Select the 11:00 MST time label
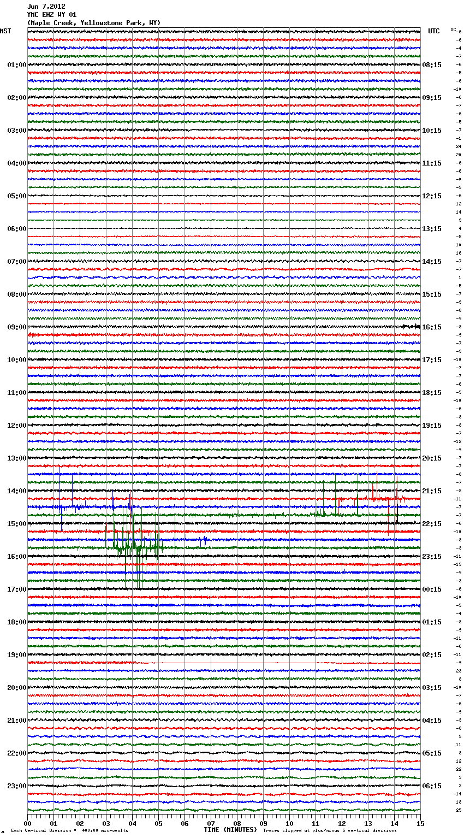 pos(17,393)
